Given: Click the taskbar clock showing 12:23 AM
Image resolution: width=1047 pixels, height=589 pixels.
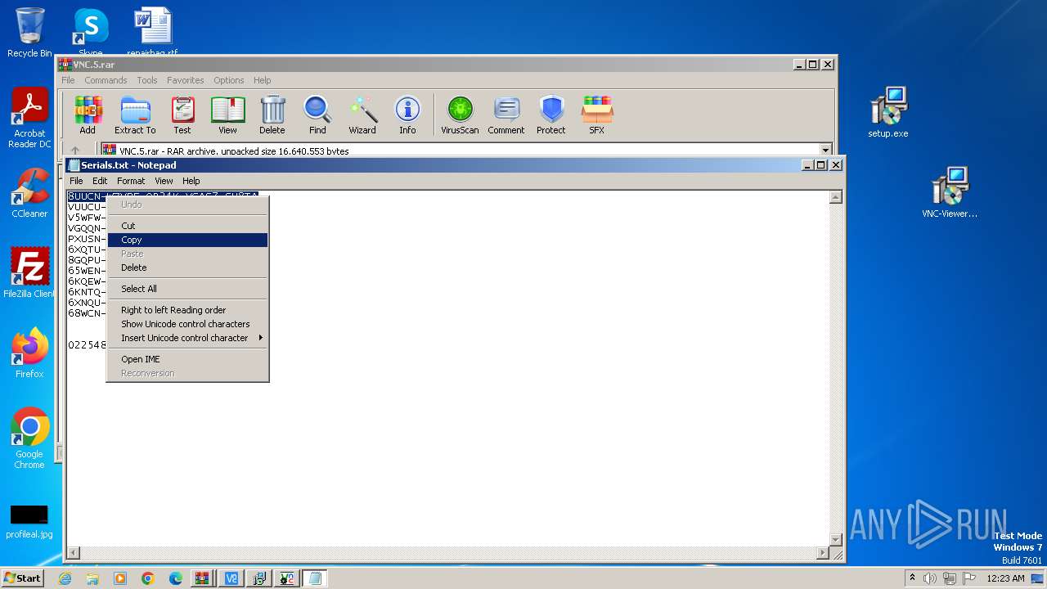Looking at the screenshot, I should click(x=1006, y=578).
